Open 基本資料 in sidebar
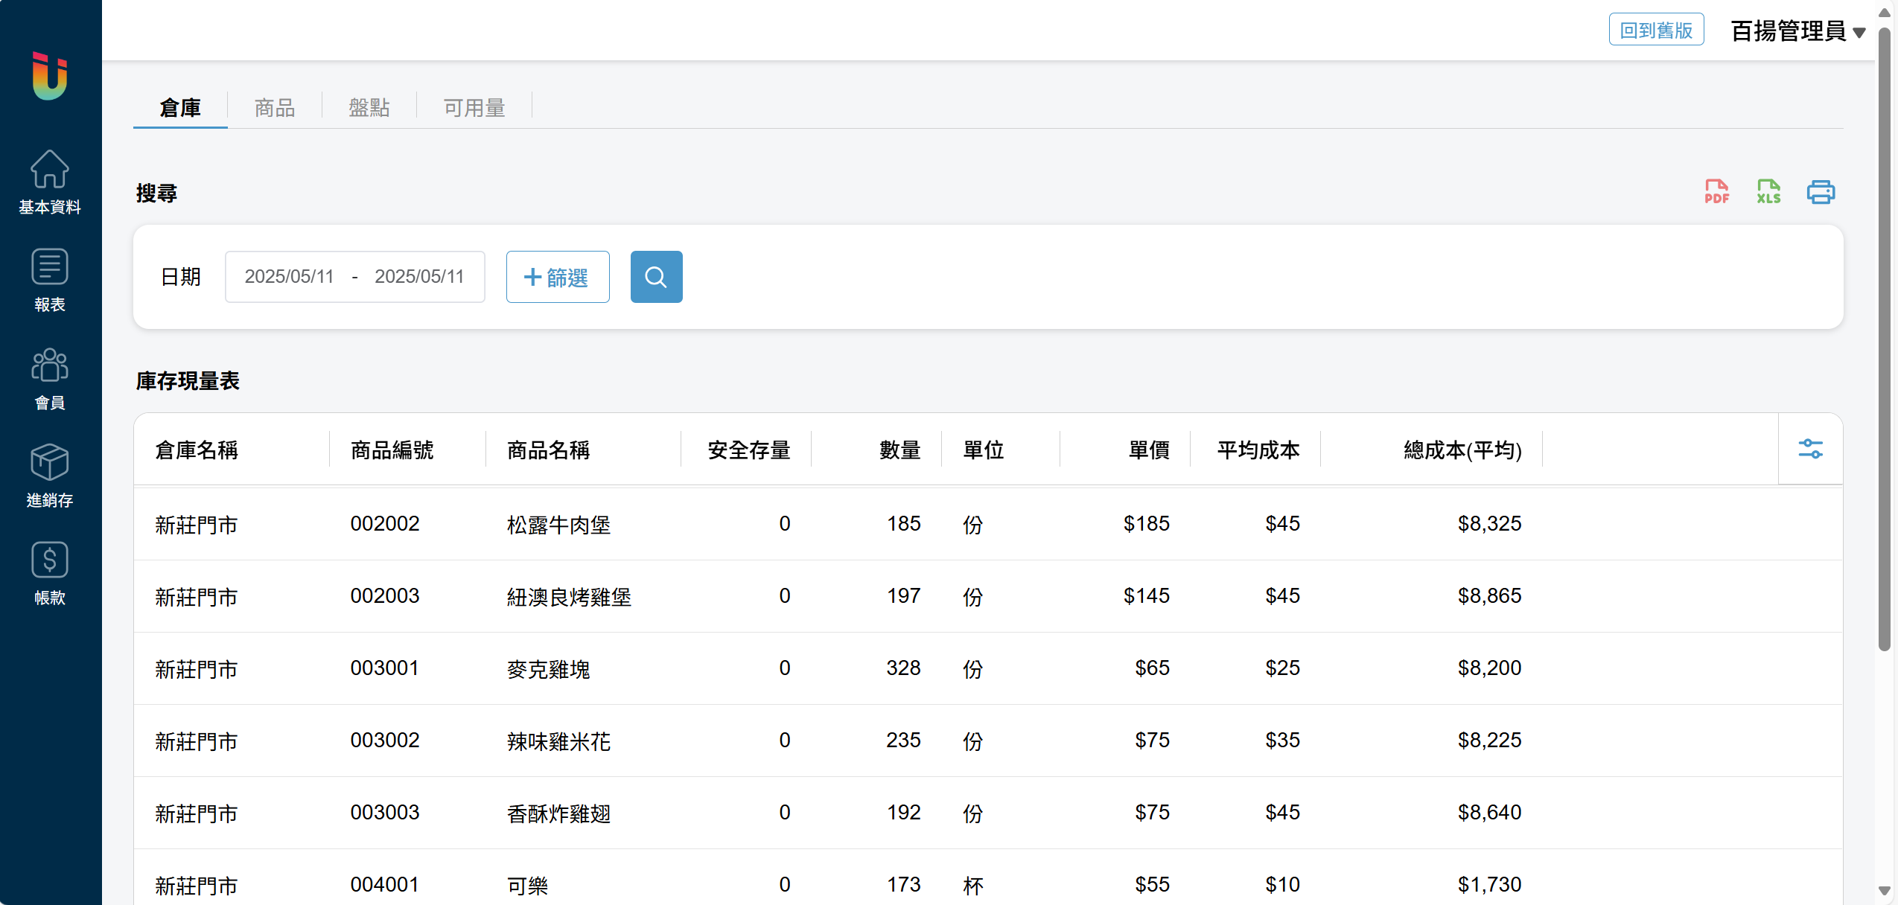 pyautogui.click(x=50, y=182)
